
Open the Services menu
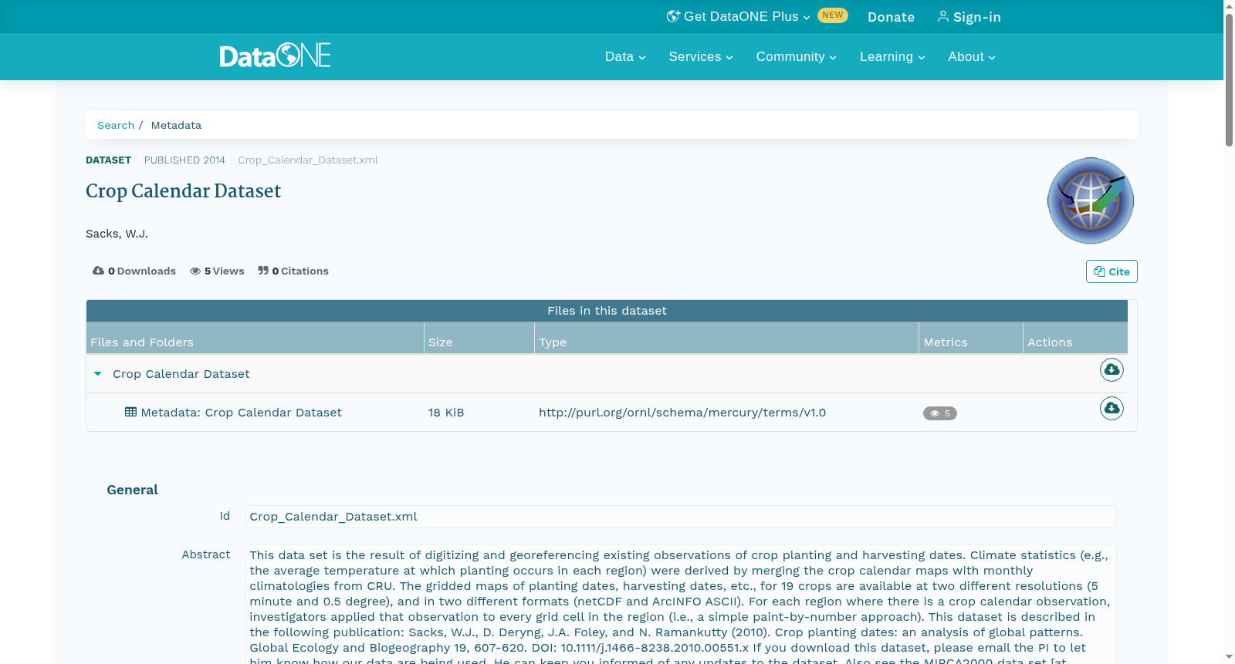(x=701, y=57)
